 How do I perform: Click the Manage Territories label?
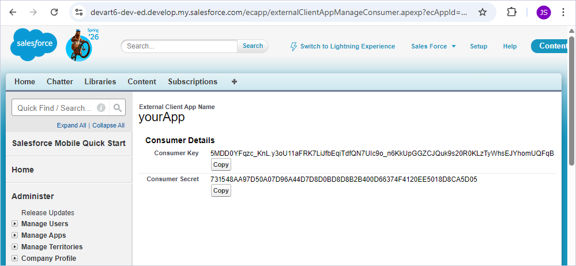tap(52, 247)
